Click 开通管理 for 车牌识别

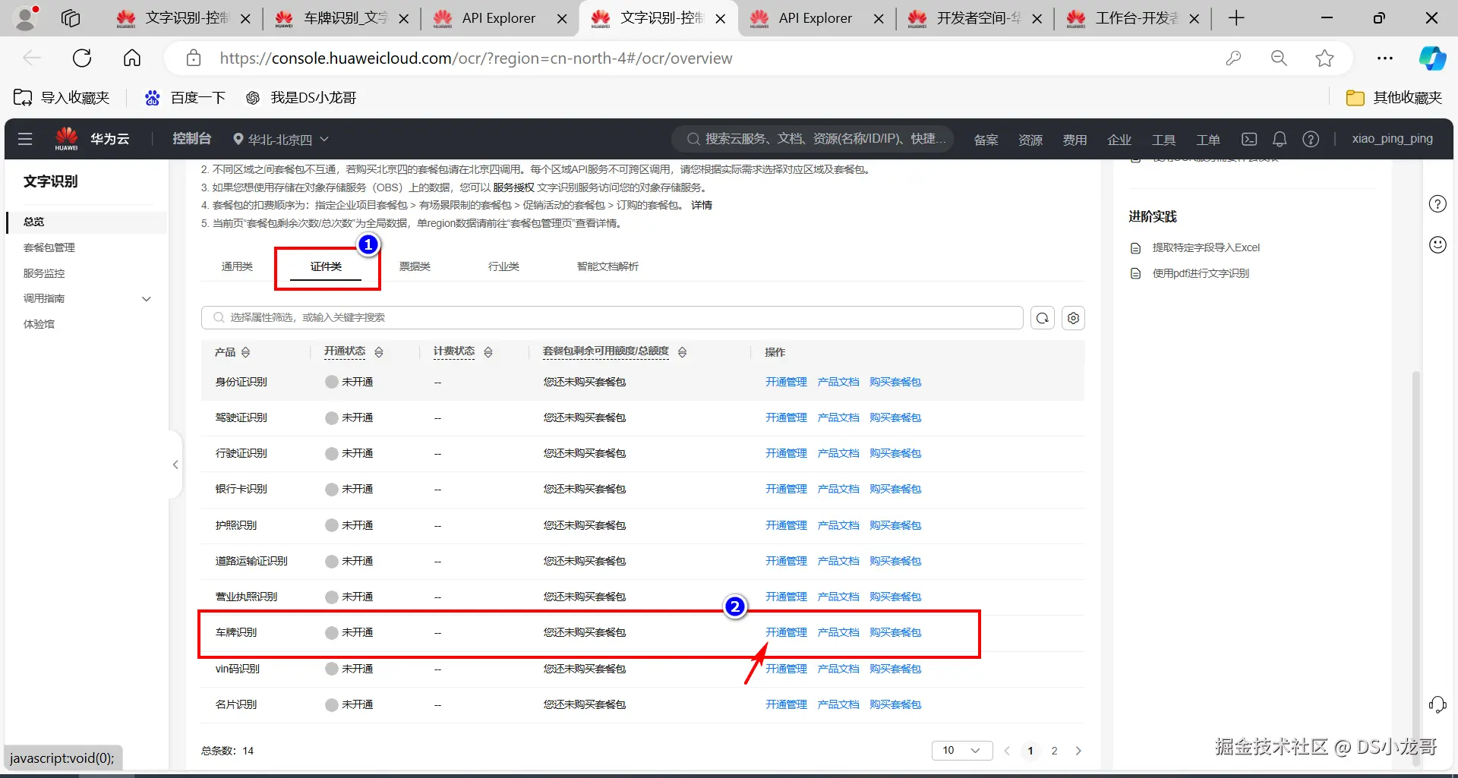pyautogui.click(x=786, y=632)
